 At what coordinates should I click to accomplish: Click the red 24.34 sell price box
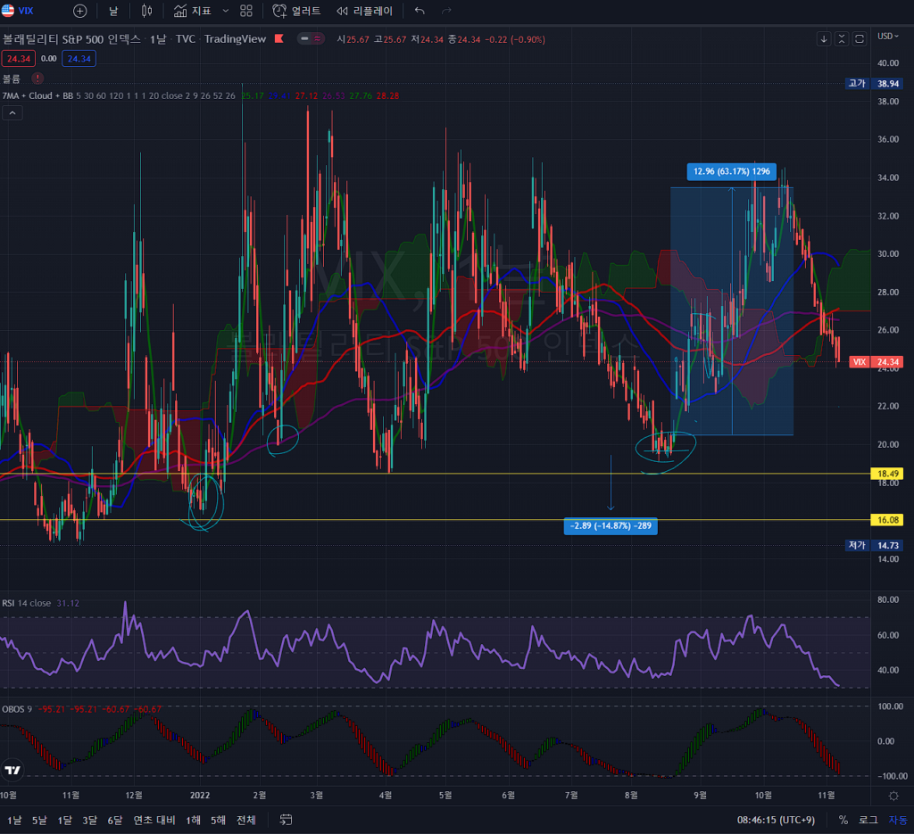[16, 58]
